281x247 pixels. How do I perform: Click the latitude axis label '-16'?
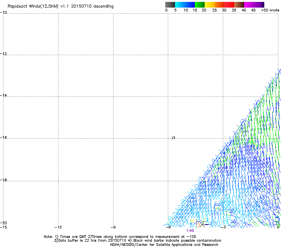pyautogui.click(x=3, y=138)
